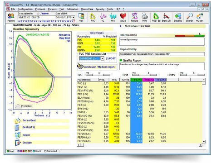The width and height of the screenshot is (211, 163).
Task: Click the Best (ATS) icon
Action: (x=17, y=128)
